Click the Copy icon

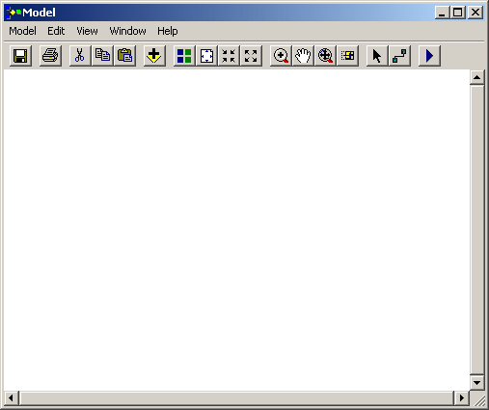(x=102, y=56)
